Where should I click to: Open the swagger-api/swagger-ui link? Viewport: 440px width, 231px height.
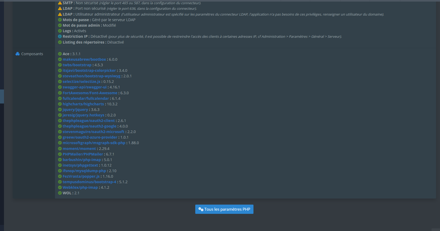click(85, 87)
